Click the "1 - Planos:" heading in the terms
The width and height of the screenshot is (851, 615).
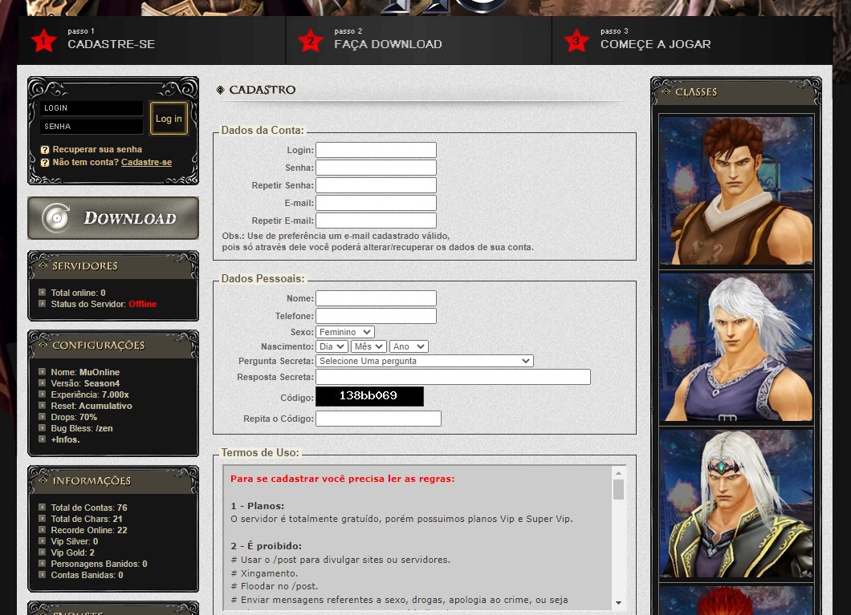[258, 506]
